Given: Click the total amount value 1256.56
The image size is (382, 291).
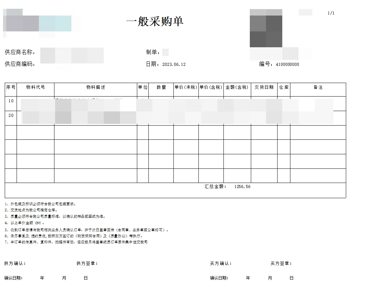Looking at the screenshot, I should pyautogui.click(x=242, y=187).
